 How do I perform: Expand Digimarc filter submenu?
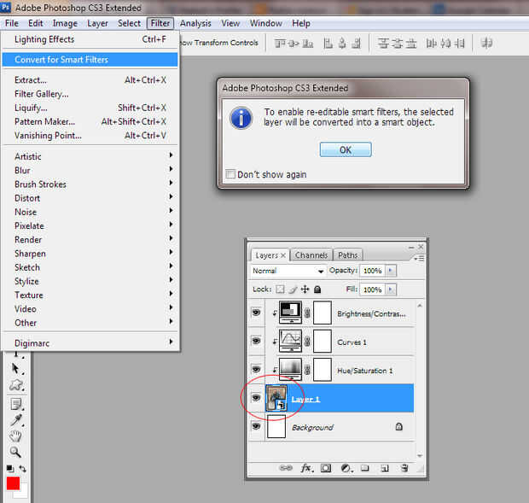click(x=90, y=343)
